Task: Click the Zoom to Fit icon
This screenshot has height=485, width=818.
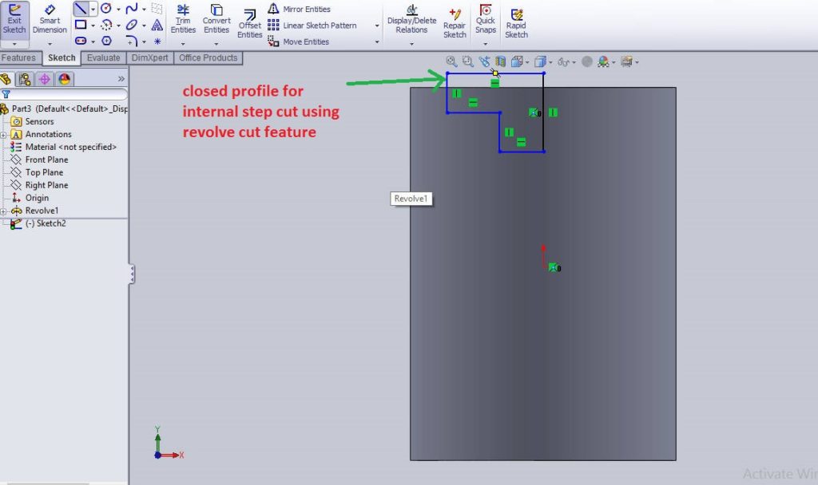Action: tap(451, 61)
